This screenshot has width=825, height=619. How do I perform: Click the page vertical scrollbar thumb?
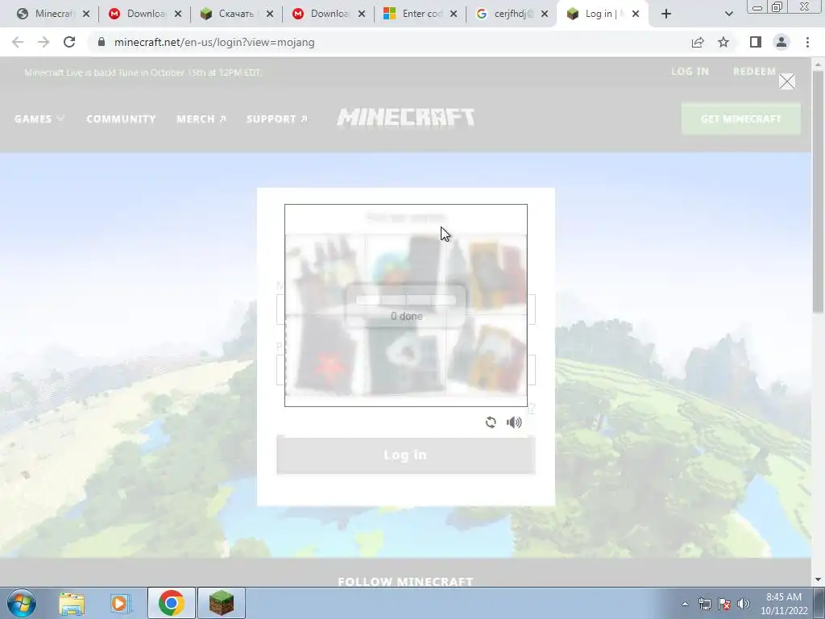pyautogui.click(x=818, y=191)
